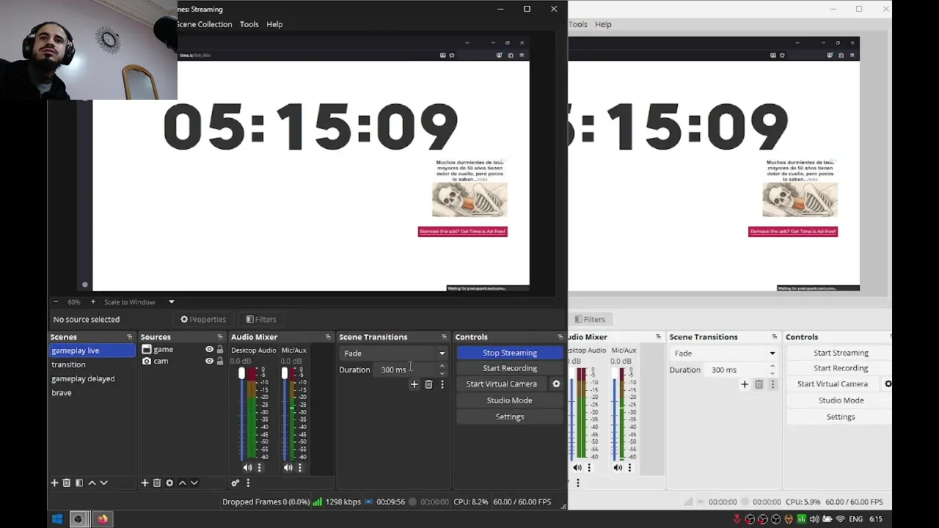Remove transition trash icon in light OBS window
This screenshot has height=528, width=939.
759,384
